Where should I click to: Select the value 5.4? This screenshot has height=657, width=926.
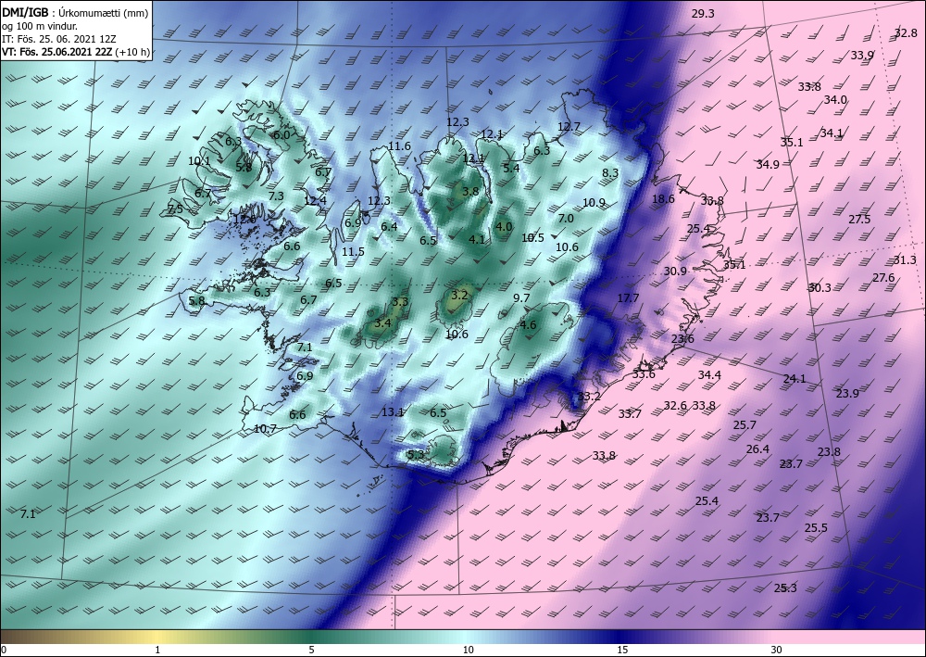pyautogui.click(x=511, y=168)
